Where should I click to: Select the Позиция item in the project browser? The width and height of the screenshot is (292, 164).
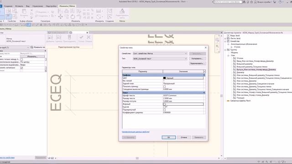point(240,98)
